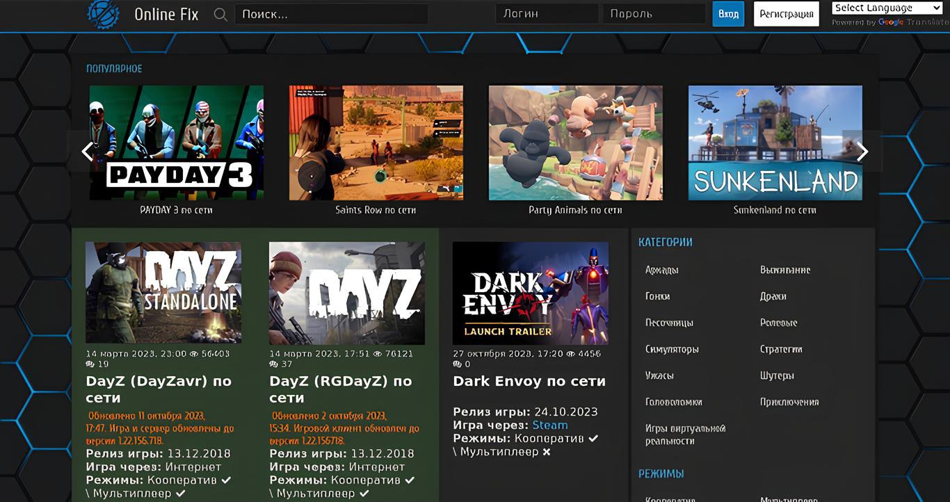The image size is (950, 502).
Task: Select the Ролевые category
Action: [x=779, y=323]
